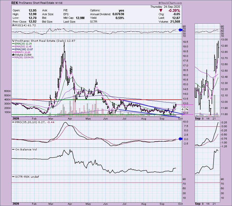Viewport: 232px width, 206px height.
Task: Click the -8.2% annotation label
Action: pyautogui.click(x=185, y=109)
